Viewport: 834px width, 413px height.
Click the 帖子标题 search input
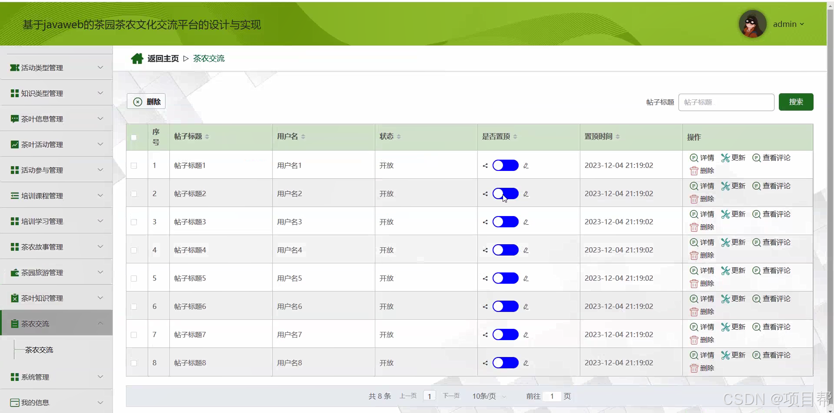tap(726, 102)
